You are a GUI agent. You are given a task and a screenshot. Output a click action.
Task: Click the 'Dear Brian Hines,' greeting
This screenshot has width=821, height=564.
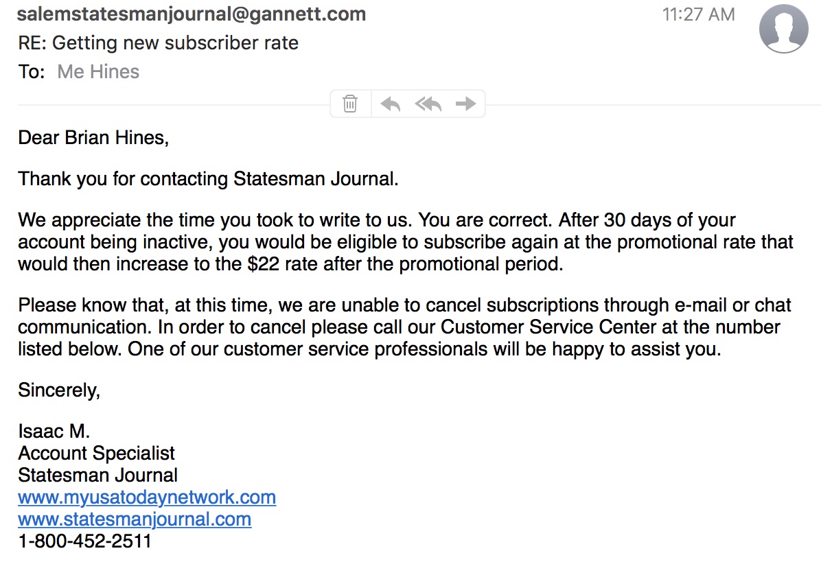pos(93,137)
